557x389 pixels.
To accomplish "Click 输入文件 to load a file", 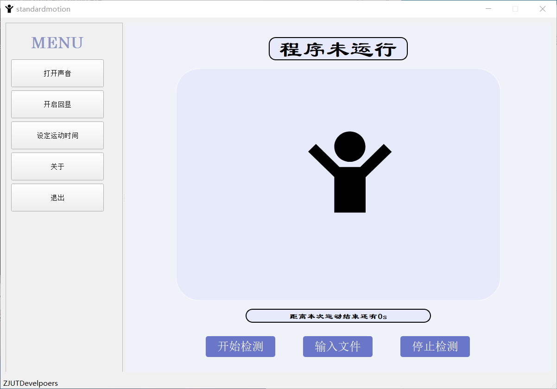I will [x=338, y=347].
